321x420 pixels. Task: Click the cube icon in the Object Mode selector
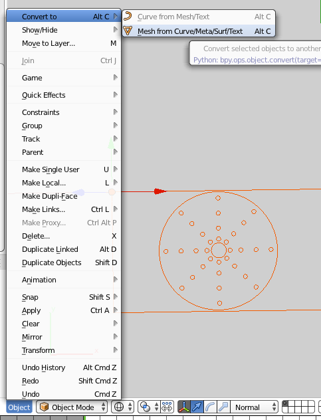click(44, 407)
